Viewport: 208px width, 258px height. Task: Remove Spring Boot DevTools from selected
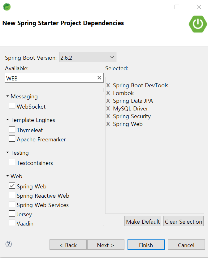108,85
